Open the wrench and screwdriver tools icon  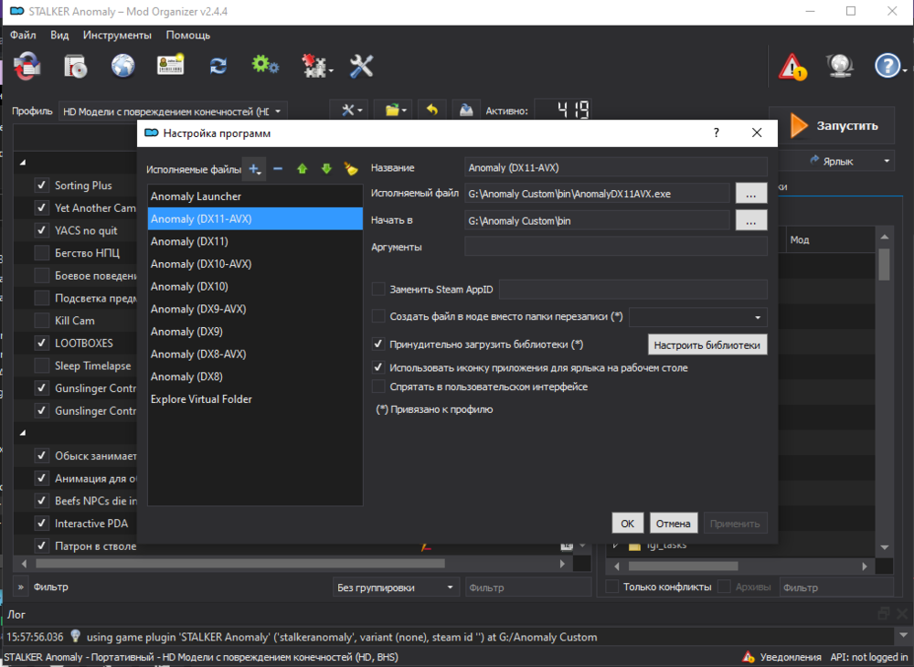[x=362, y=66]
